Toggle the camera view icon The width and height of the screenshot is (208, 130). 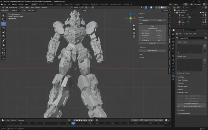point(134,33)
